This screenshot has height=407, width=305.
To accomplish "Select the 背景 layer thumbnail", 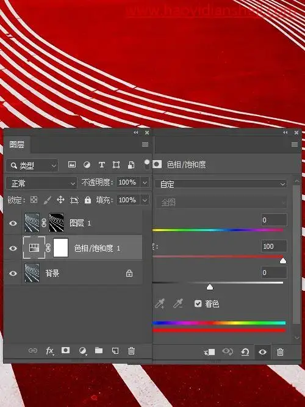I will [32, 273].
